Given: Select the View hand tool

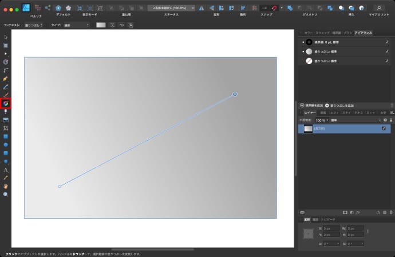Looking at the screenshot, I should 6,186.
